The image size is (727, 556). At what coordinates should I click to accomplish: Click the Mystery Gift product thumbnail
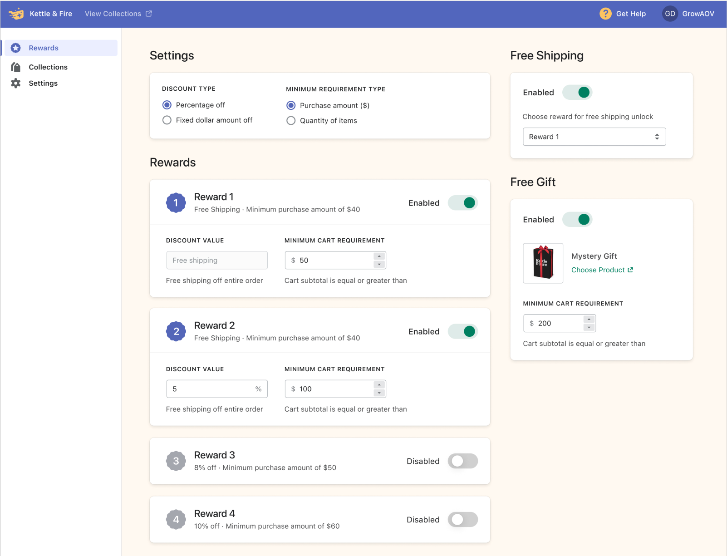[x=543, y=263]
